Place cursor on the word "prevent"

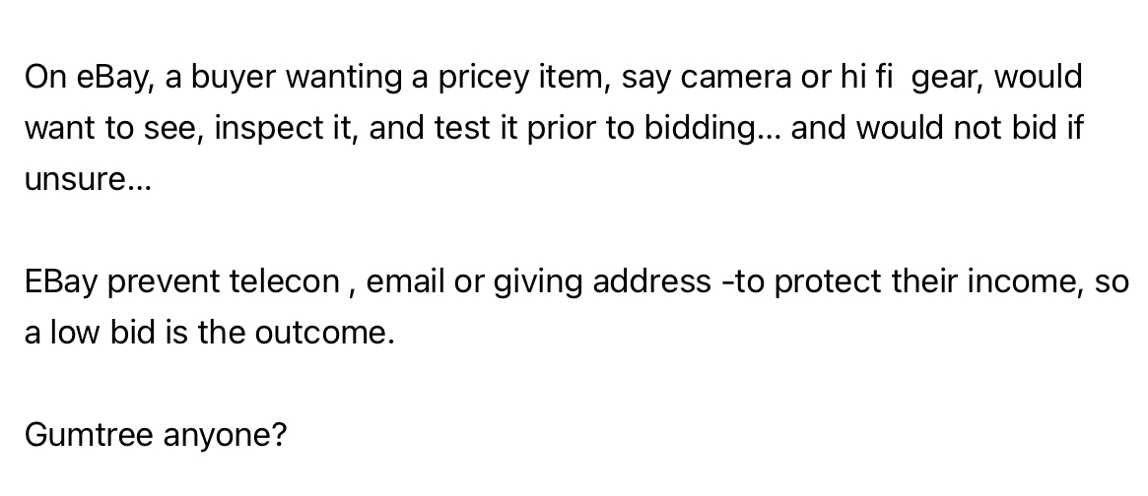click(164, 283)
